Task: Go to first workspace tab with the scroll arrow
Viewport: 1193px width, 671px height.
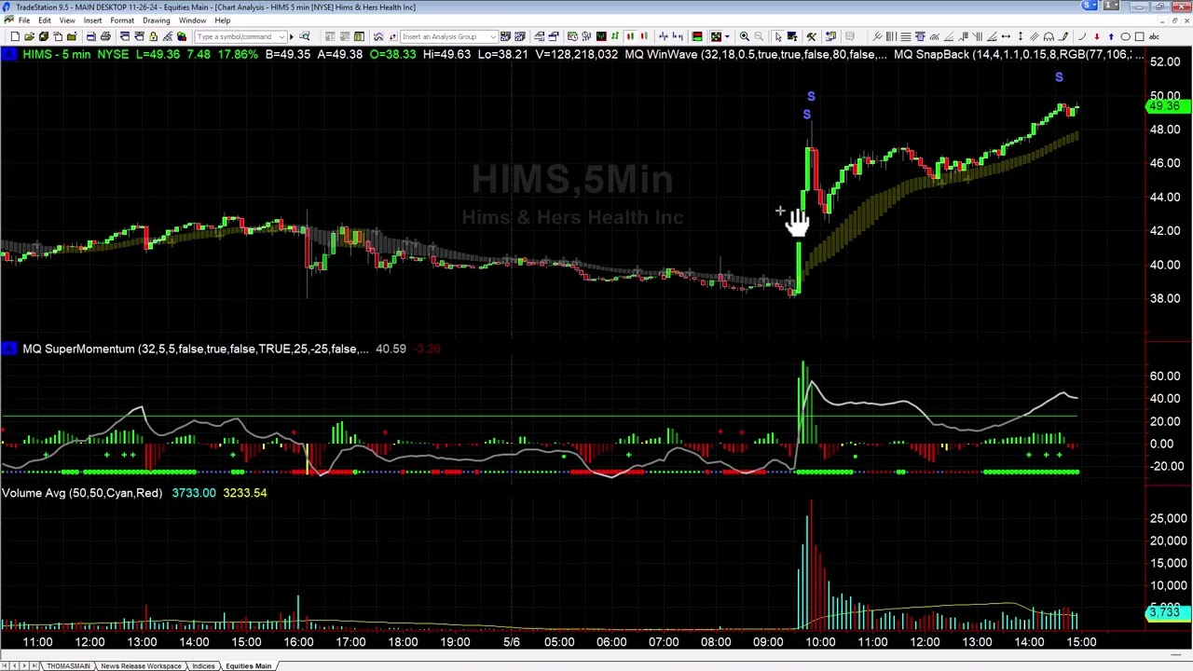Action: 5,665
